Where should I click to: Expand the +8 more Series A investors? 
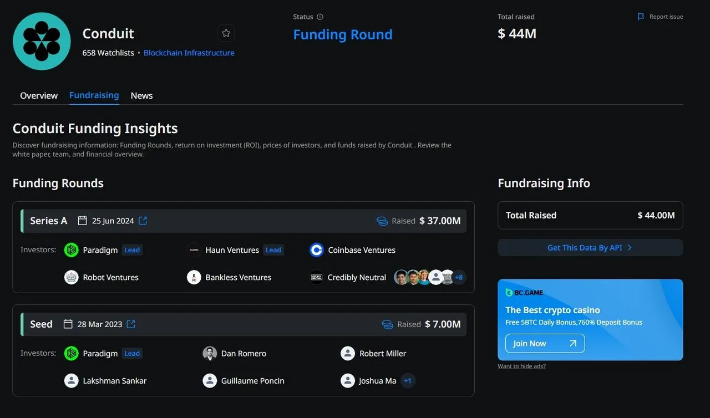point(459,277)
